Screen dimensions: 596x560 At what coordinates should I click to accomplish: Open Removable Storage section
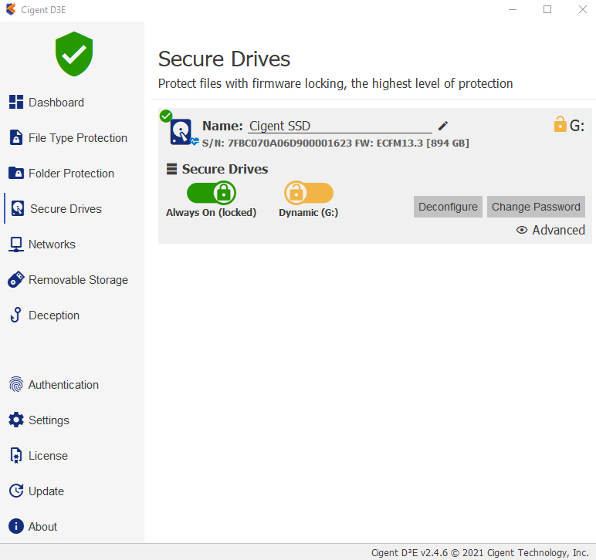(x=78, y=280)
